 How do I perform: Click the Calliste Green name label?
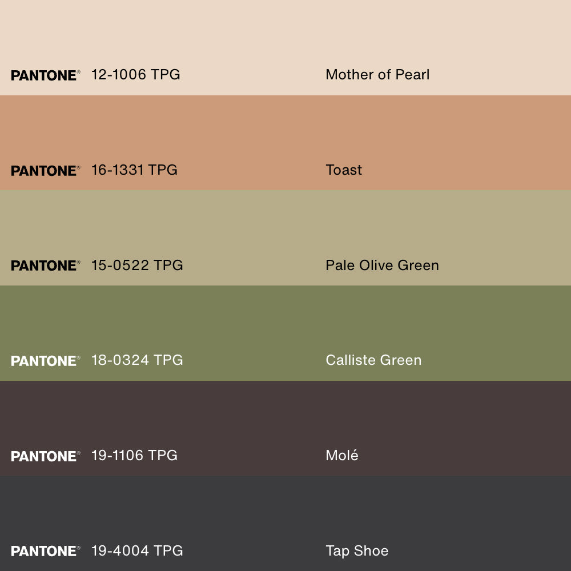[x=373, y=360]
